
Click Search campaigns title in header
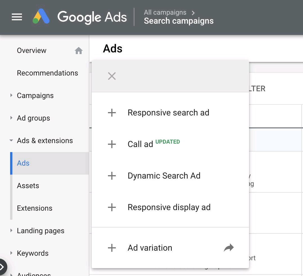(x=179, y=21)
